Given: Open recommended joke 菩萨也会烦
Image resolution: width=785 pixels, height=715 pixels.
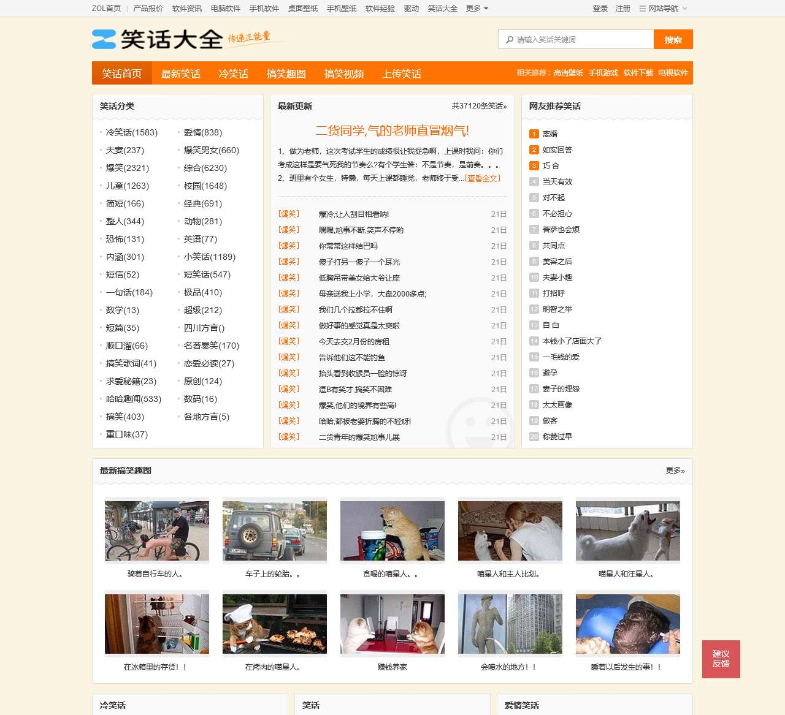Looking at the screenshot, I should coord(561,230).
